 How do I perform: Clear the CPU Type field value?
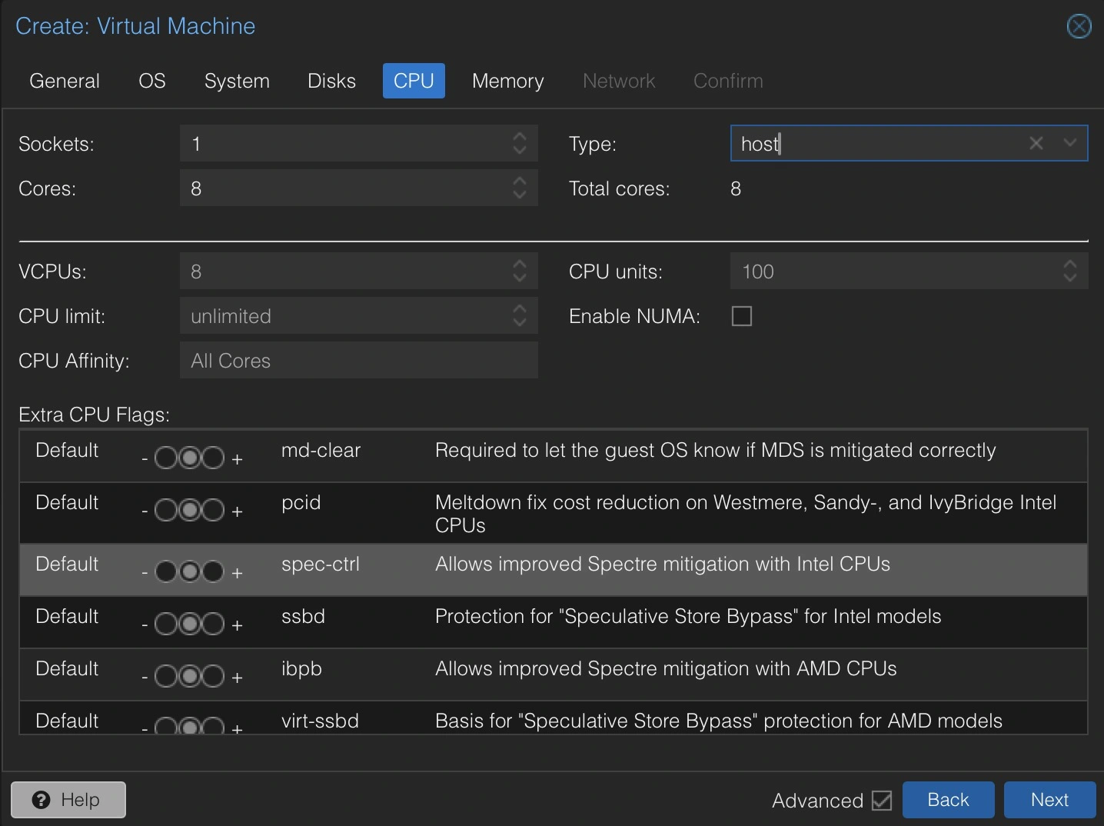[x=1036, y=143]
